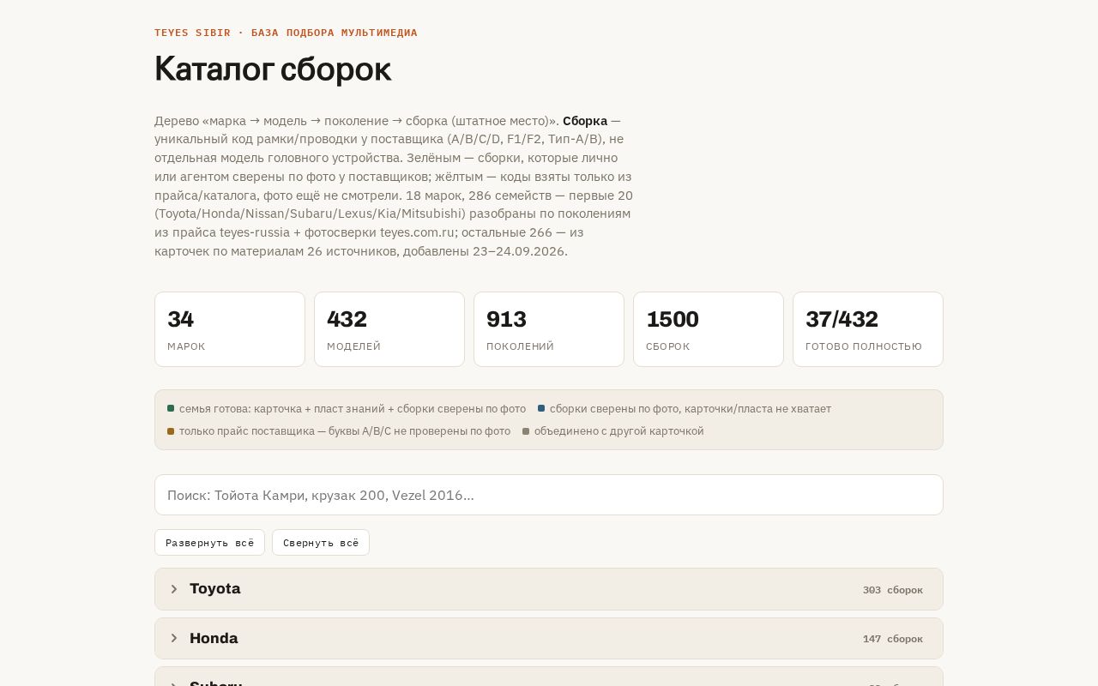Click the «34 марок» stat card
The height and width of the screenshot is (686, 1098).
pyautogui.click(x=230, y=329)
